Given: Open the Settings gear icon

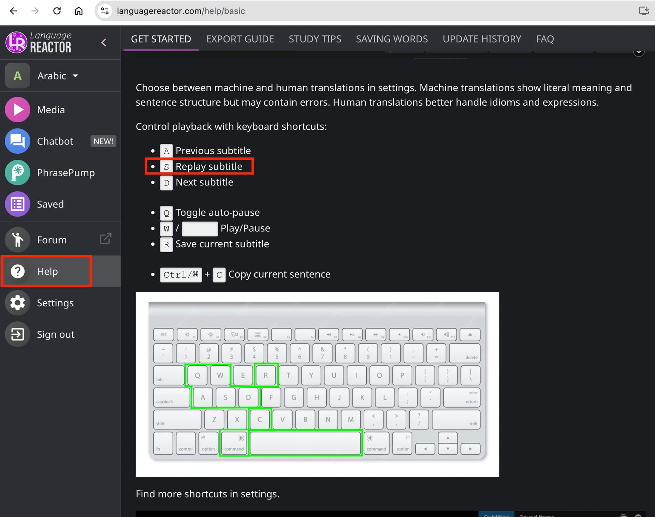Looking at the screenshot, I should tap(17, 303).
